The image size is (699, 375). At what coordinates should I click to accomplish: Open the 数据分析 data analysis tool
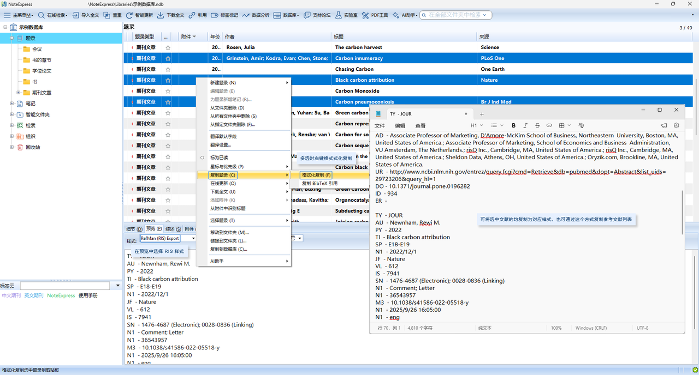pyautogui.click(x=255, y=15)
